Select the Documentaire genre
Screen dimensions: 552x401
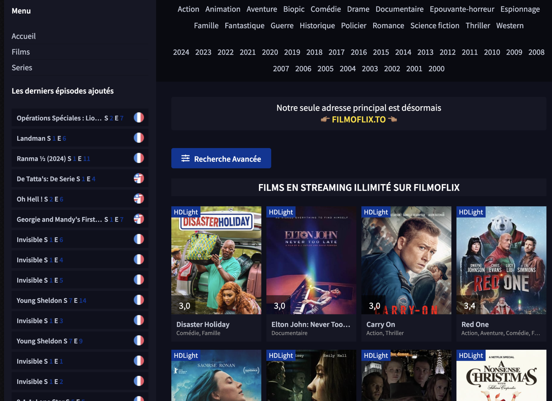(400, 9)
